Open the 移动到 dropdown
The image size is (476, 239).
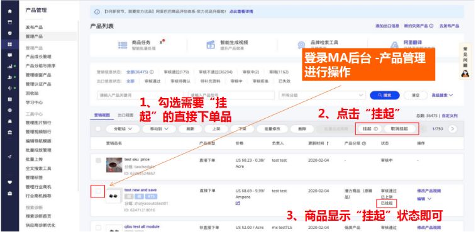[159, 129]
